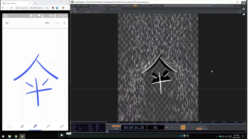Open Help menu in TouchDesigner
The image size is (248, 139).
(x=91, y=6)
